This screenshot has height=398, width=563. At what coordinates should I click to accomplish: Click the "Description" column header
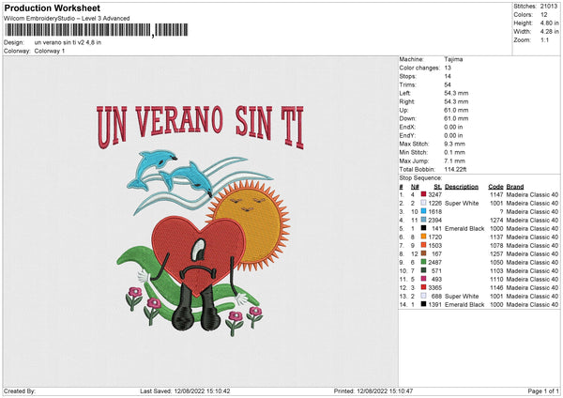[462, 187]
